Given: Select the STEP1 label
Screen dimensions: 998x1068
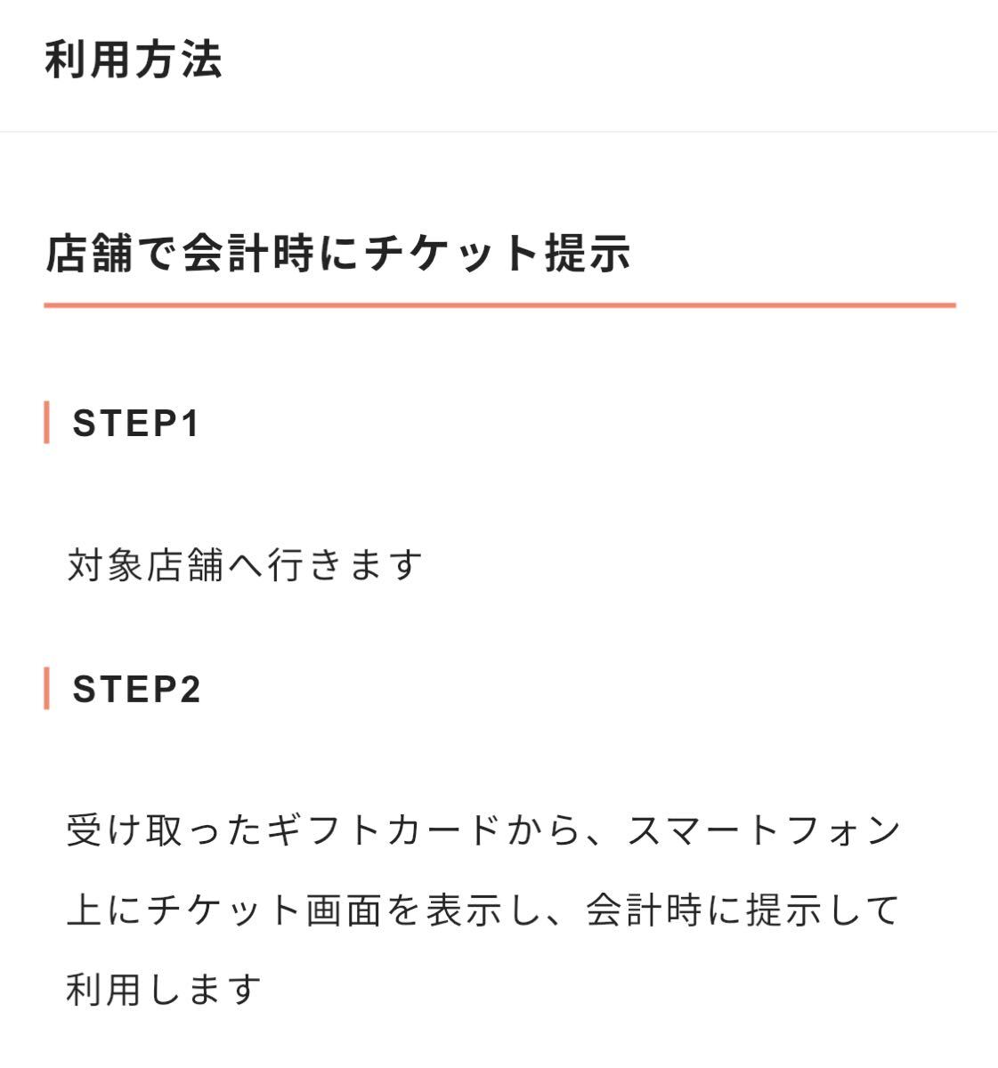Looking at the screenshot, I should (136, 424).
